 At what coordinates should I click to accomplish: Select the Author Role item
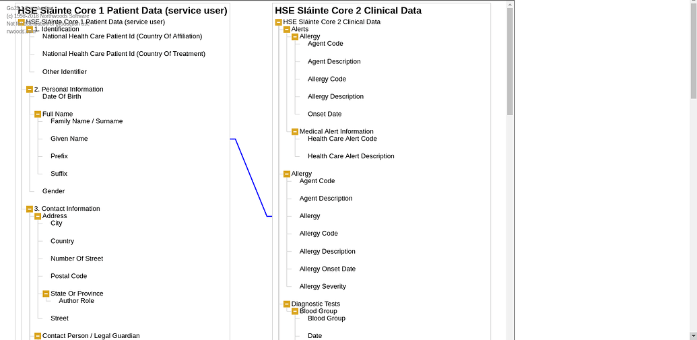pyautogui.click(x=77, y=301)
